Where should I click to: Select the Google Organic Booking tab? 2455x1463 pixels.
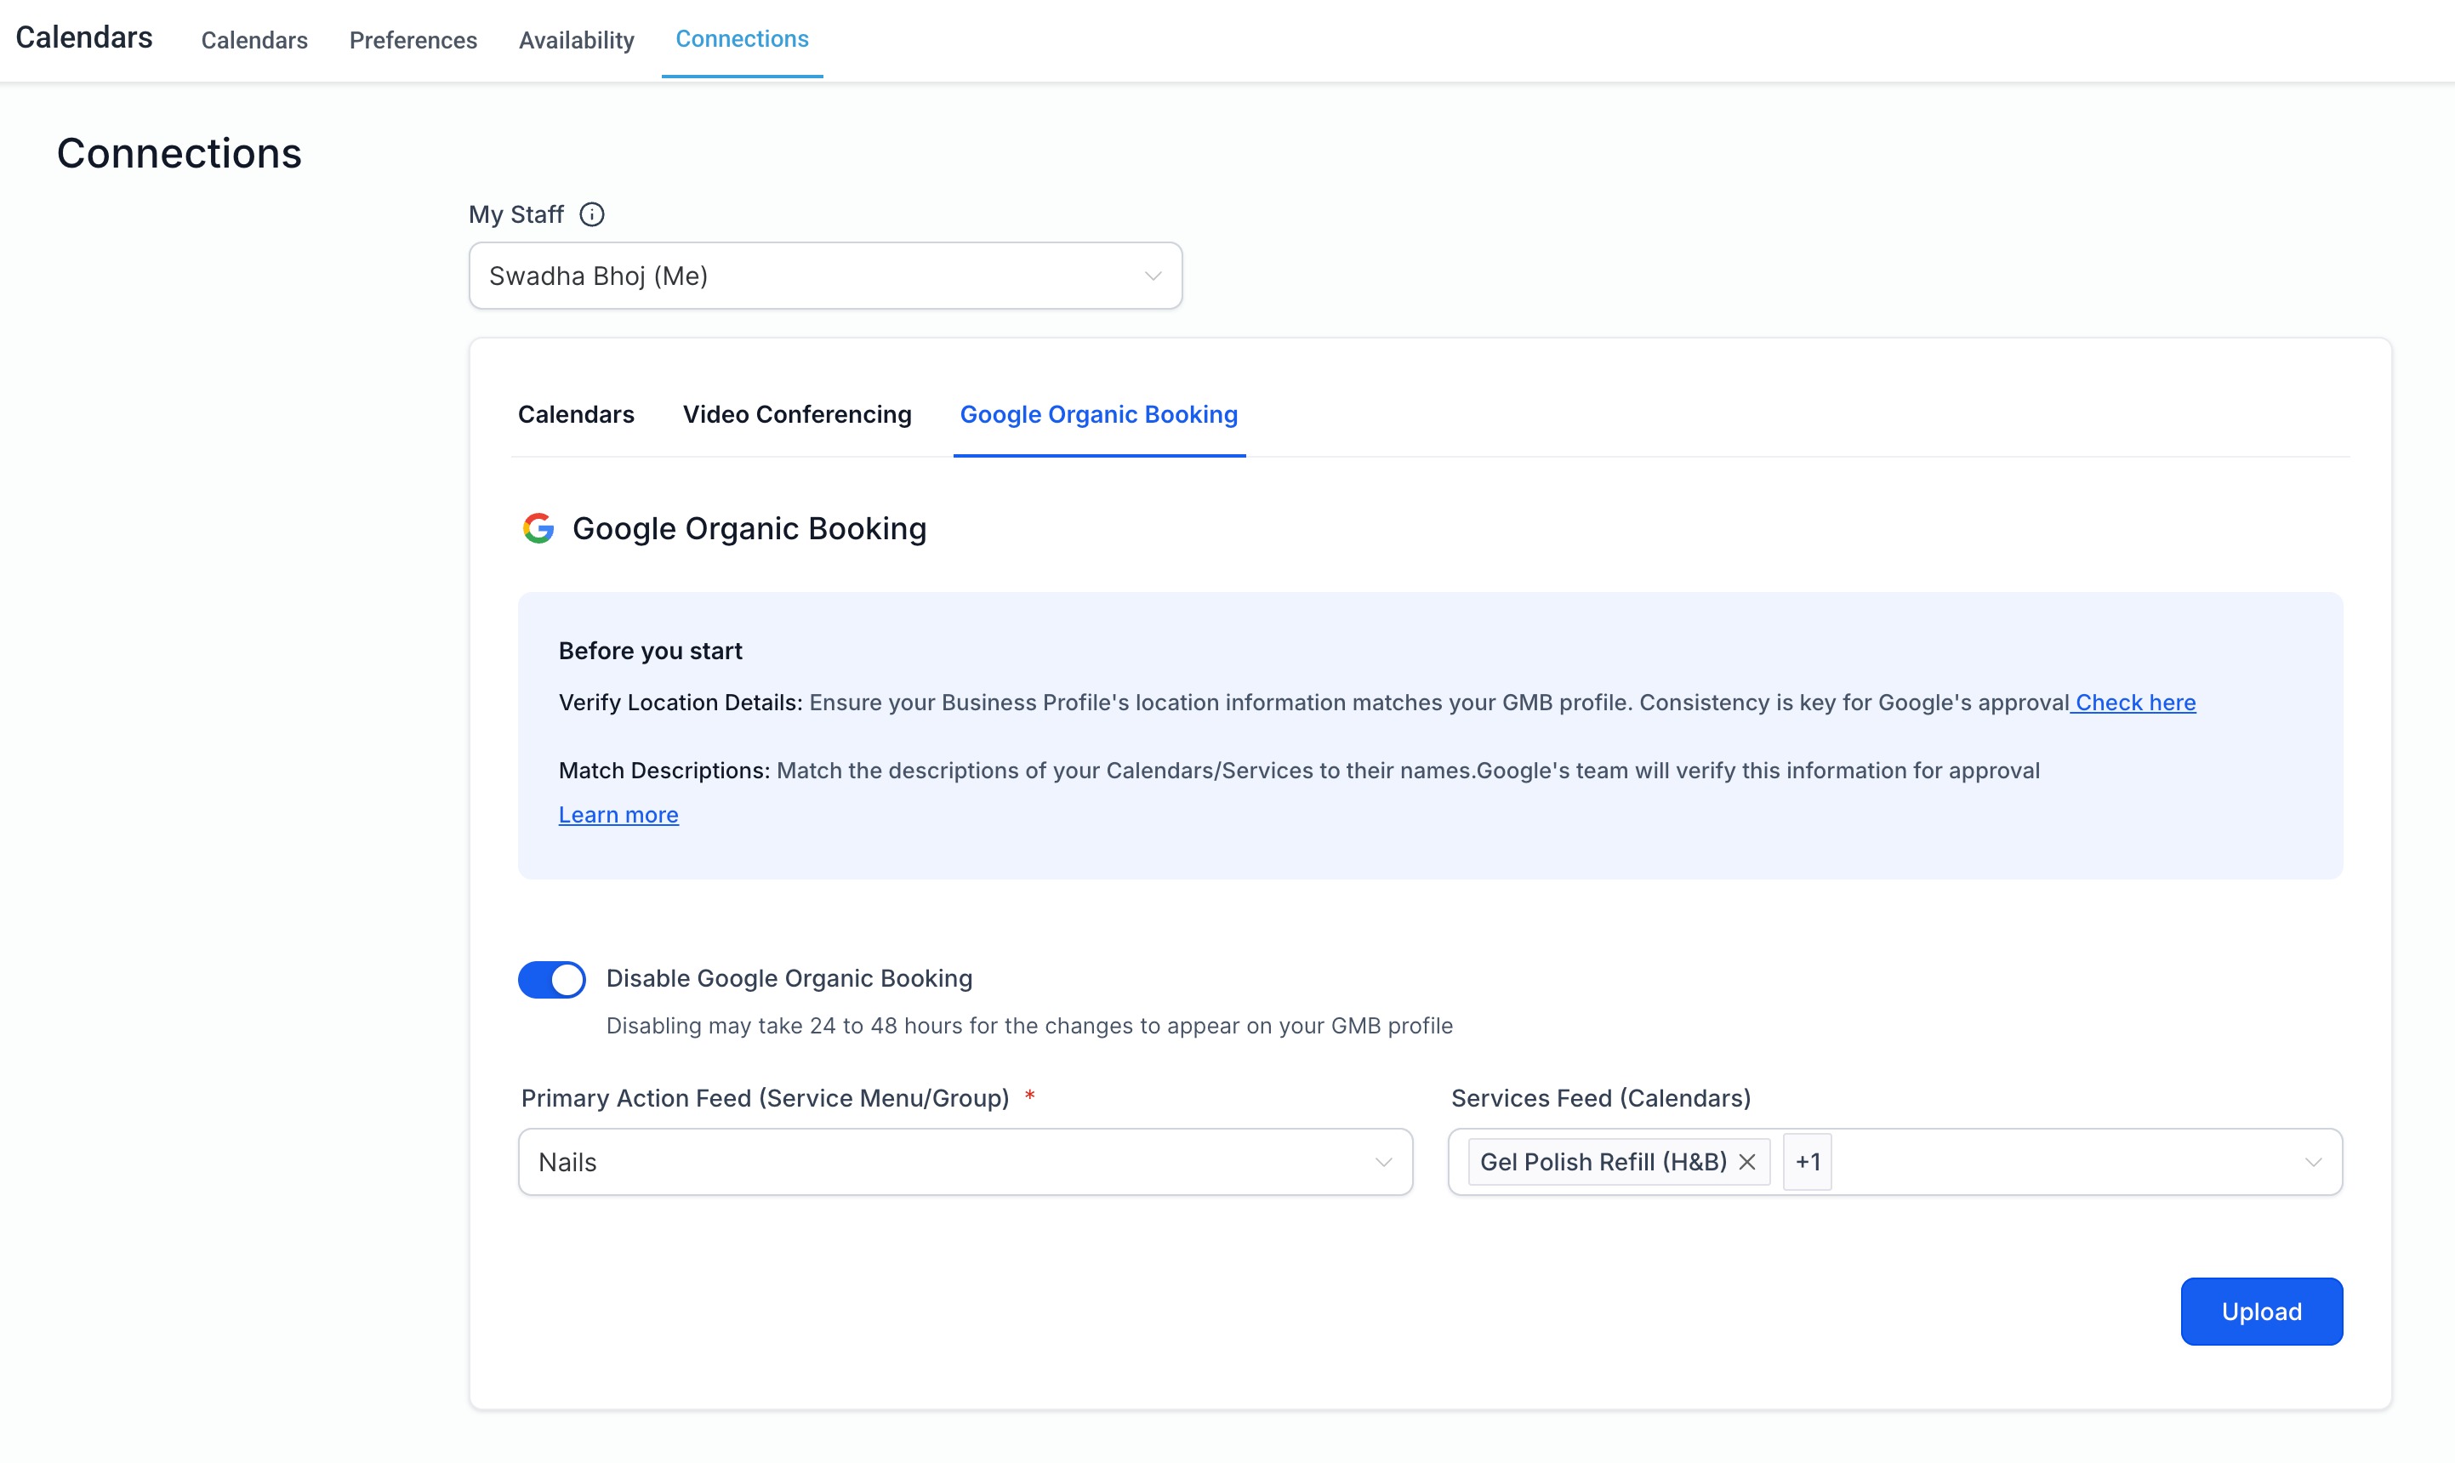(1099, 414)
